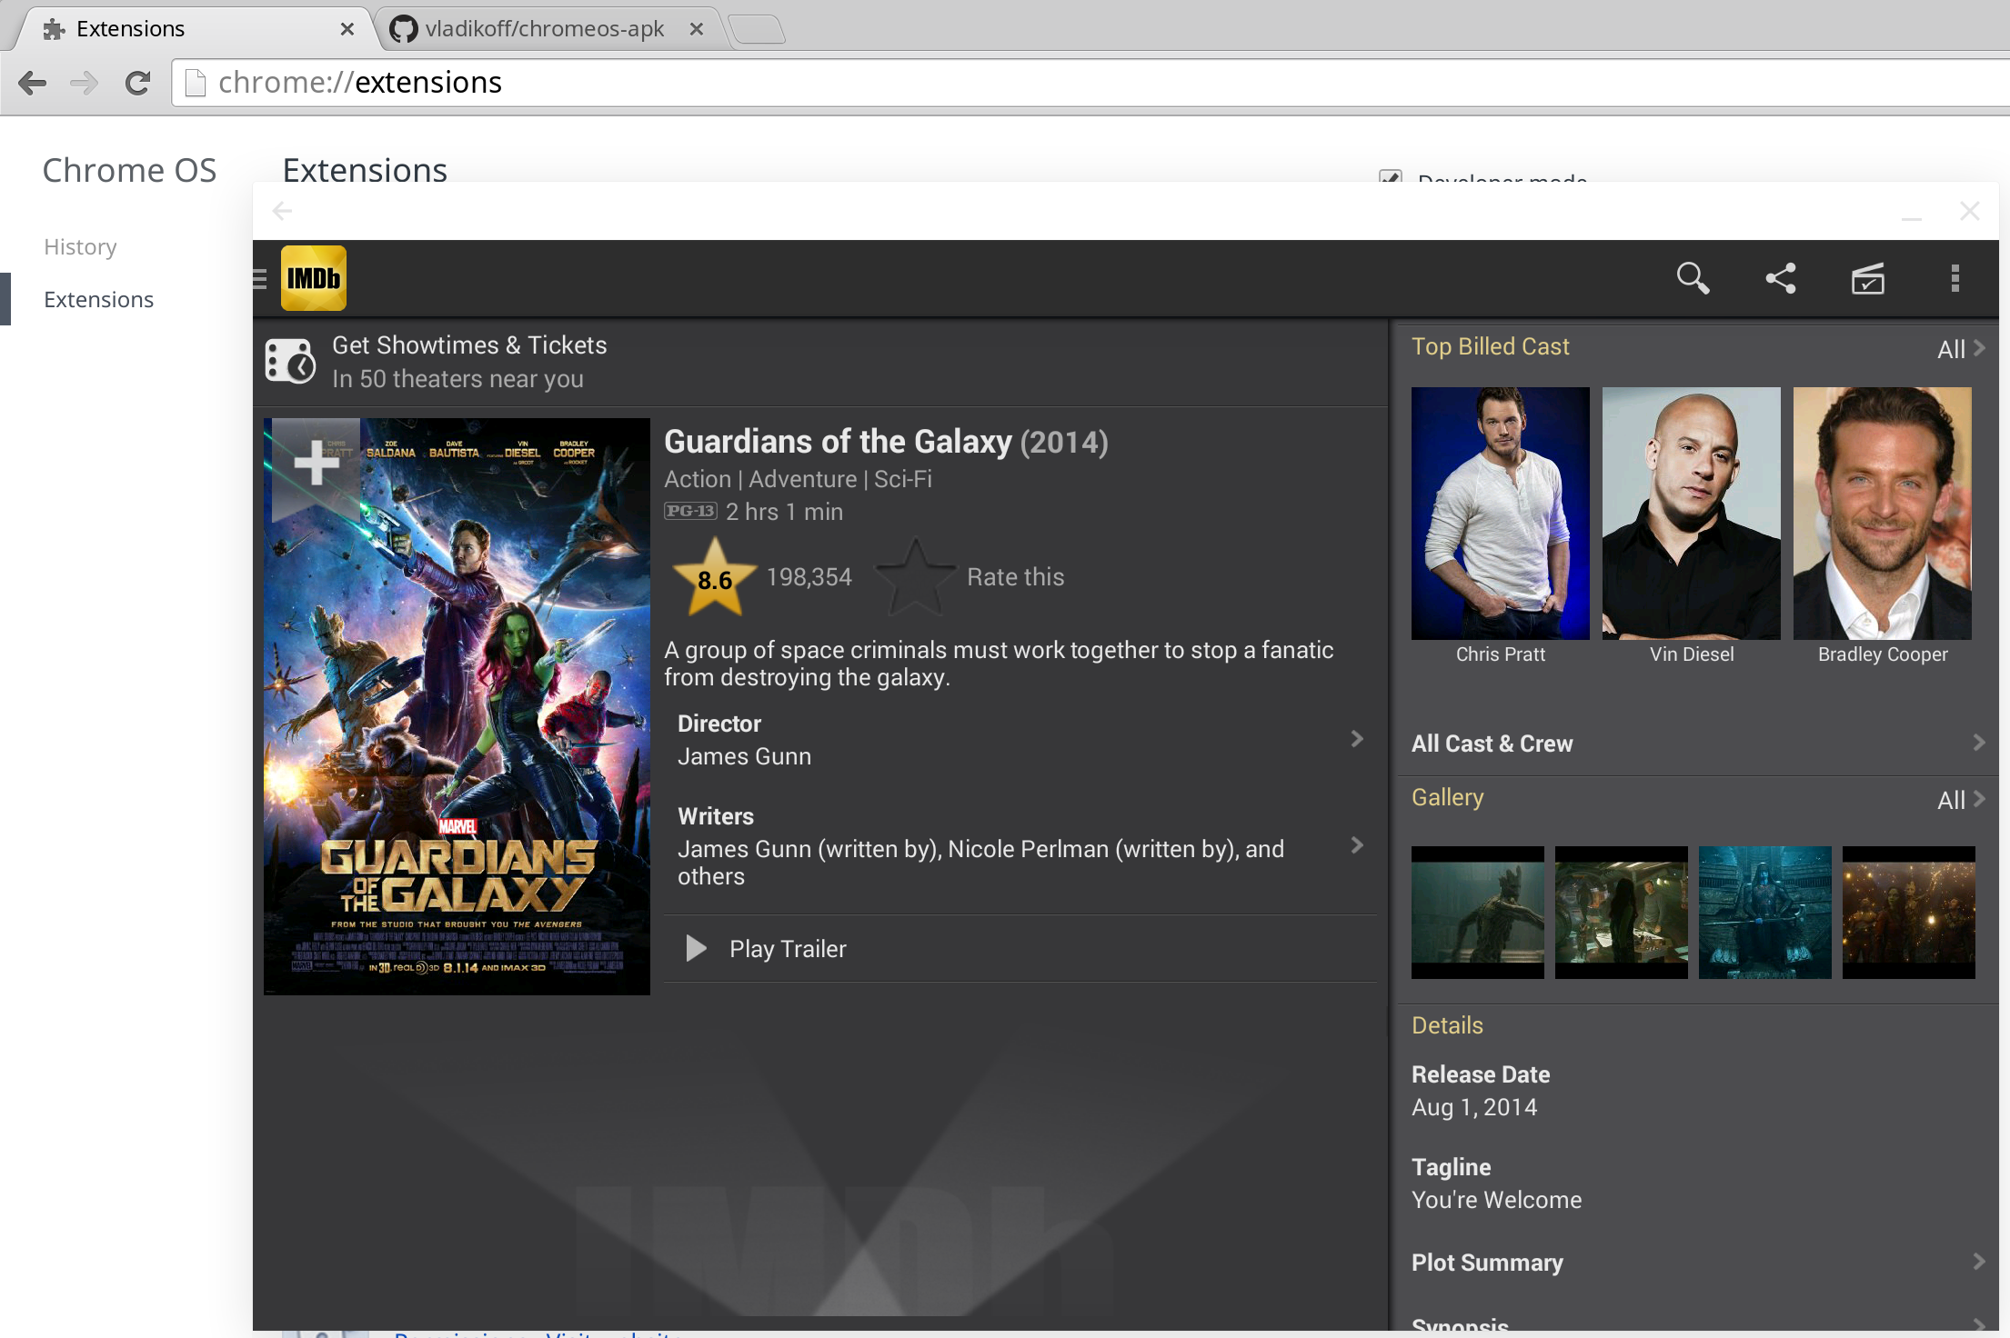Click the browser reload icon
This screenshot has height=1338, width=2010.
(137, 83)
